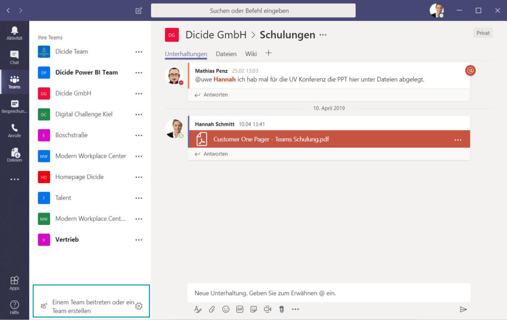Click Mathias Penz's avatar

pos(174,75)
